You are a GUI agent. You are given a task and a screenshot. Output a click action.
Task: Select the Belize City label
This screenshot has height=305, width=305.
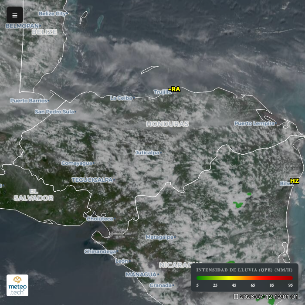pyautogui.click(x=52, y=14)
